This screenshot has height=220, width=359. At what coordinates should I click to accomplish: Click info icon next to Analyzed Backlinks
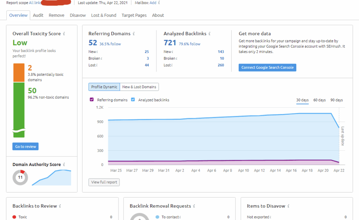(209, 34)
